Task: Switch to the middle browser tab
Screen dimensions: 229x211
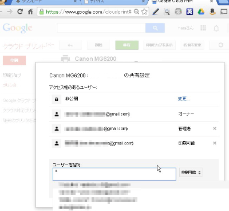Action: click(114, 2)
